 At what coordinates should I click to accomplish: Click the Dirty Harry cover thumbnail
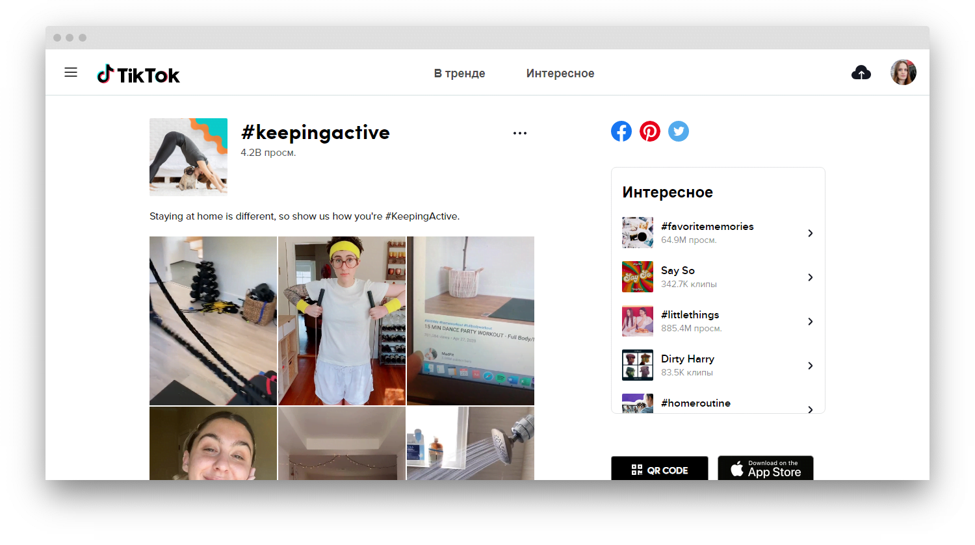(638, 365)
